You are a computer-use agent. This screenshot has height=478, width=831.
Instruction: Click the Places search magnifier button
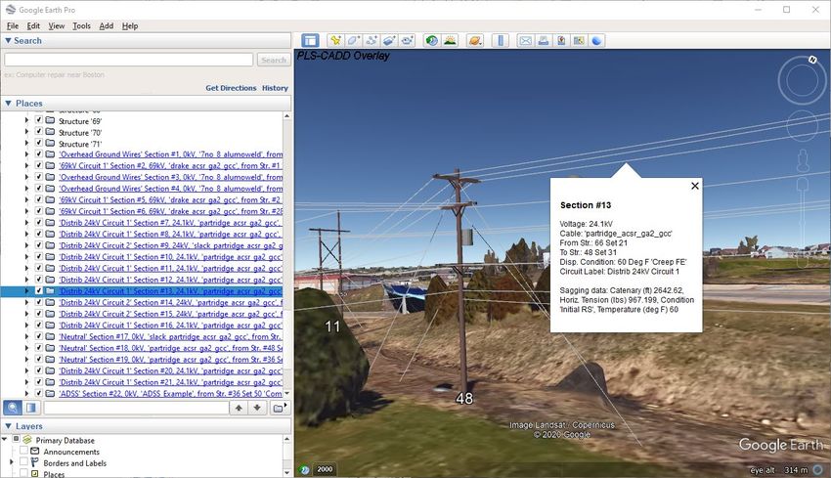tap(13, 408)
